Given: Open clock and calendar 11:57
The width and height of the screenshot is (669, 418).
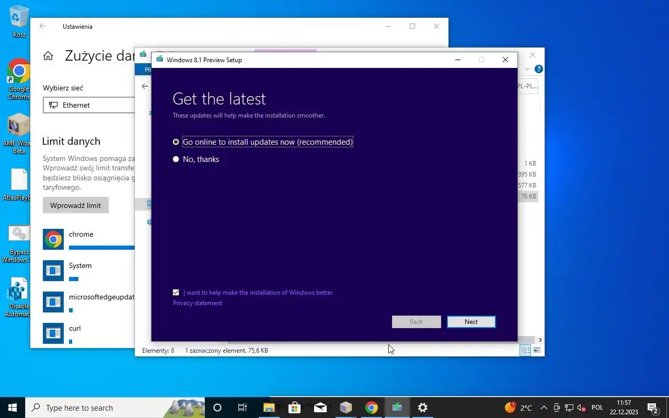Looking at the screenshot, I should (624, 408).
